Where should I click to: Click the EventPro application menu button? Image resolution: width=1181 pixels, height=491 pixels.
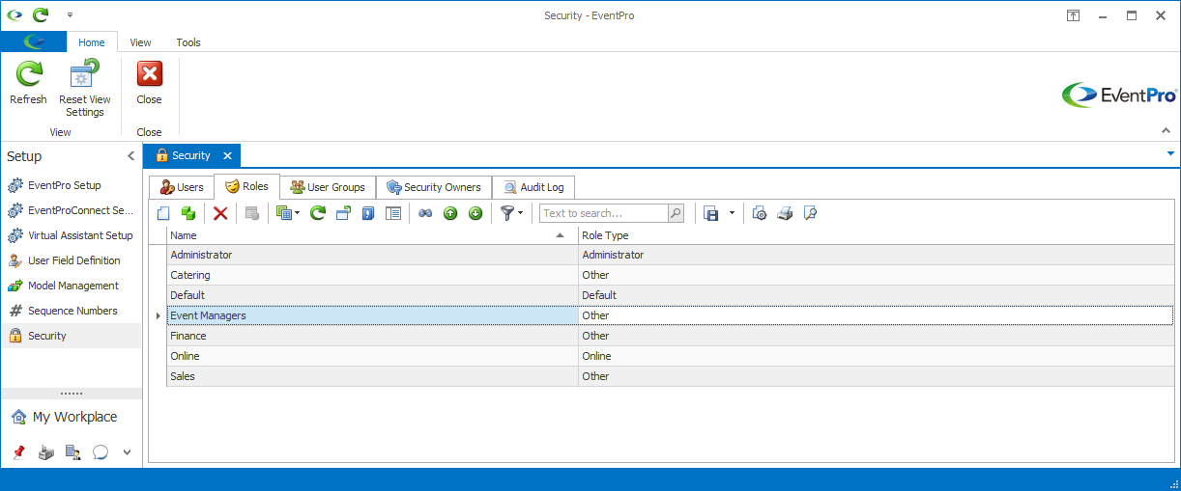(x=33, y=41)
